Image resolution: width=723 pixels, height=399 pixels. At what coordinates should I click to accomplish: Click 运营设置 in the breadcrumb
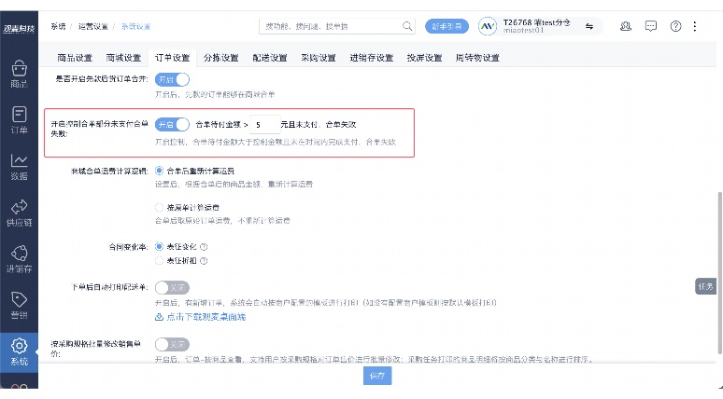coord(92,26)
